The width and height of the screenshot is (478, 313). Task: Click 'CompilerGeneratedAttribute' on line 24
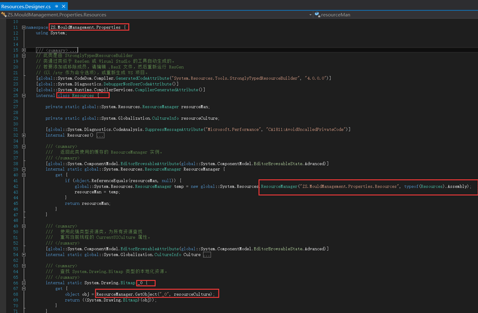click(167, 90)
